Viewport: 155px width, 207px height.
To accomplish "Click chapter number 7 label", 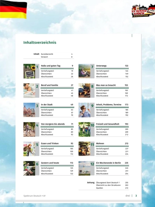I will pyautogui.click(x=92, y=67).
